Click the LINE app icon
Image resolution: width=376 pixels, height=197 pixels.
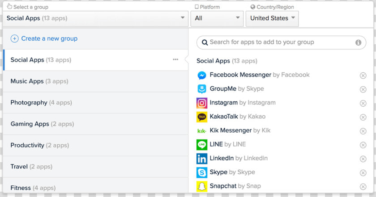click(x=202, y=145)
